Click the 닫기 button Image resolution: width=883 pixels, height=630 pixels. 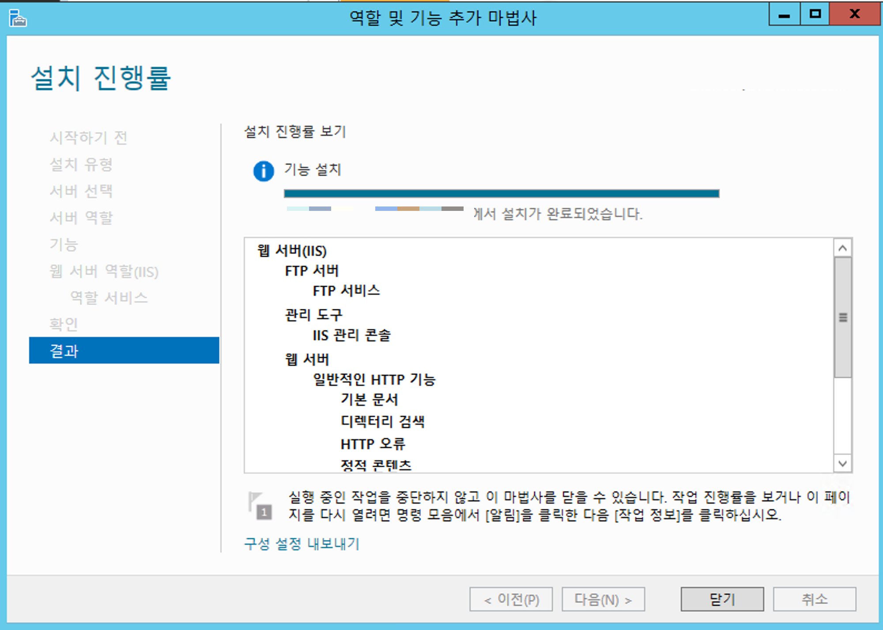coord(722,599)
